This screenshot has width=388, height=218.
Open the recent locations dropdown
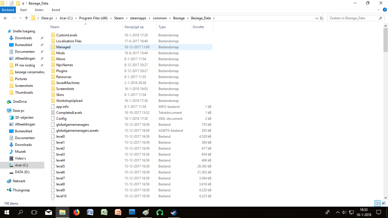pyautogui.click(x=20, y=18)
